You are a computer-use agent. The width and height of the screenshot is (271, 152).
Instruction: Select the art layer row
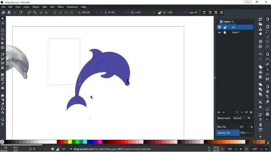pyautogui.click(x=235, y=27)
